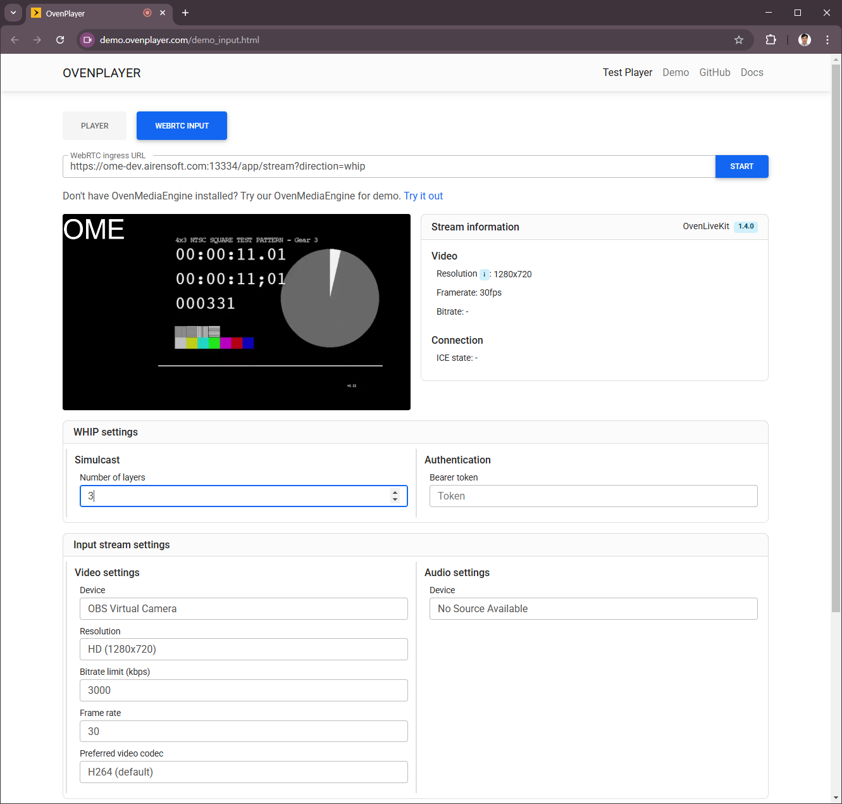
Task: Click the Audio settings heading
Action: click(x=457, y=572)
